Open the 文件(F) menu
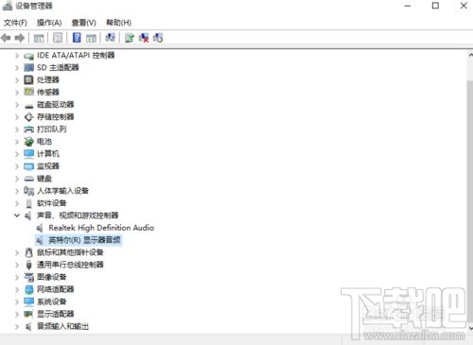This screenshot has height=345, width=473. point(15,23)
